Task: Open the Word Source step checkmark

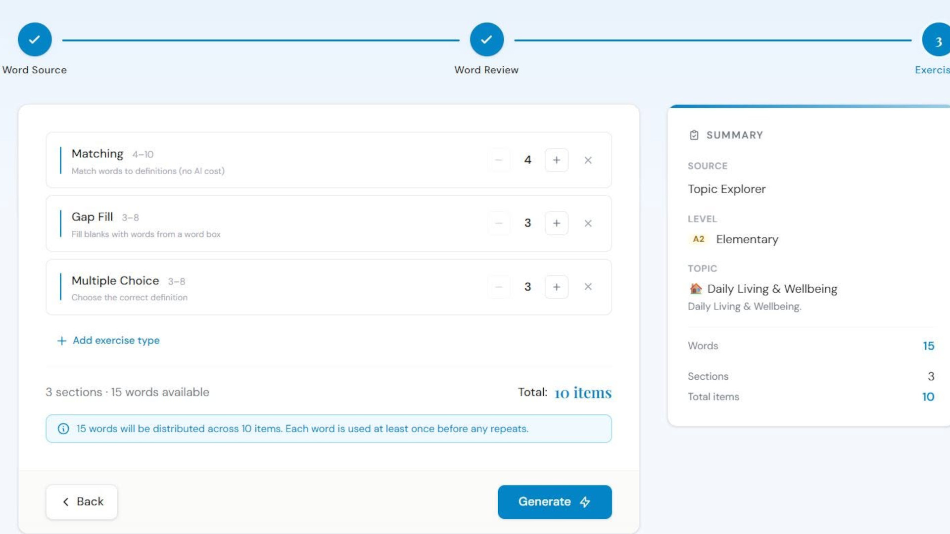Action: [35, 40]
